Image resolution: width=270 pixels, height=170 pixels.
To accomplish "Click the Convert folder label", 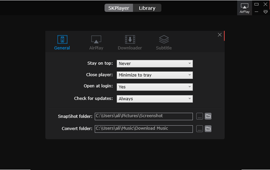I will click(77, 128).
